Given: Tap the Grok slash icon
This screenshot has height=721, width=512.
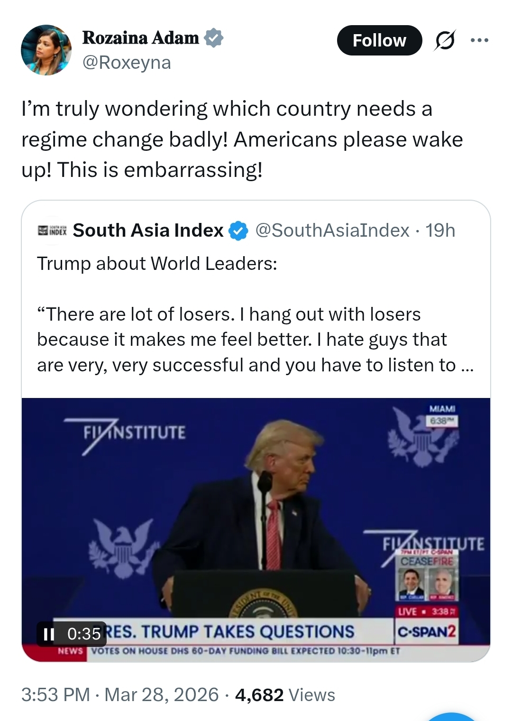Looking at the screenshot, I should click(x=445, y=41).
